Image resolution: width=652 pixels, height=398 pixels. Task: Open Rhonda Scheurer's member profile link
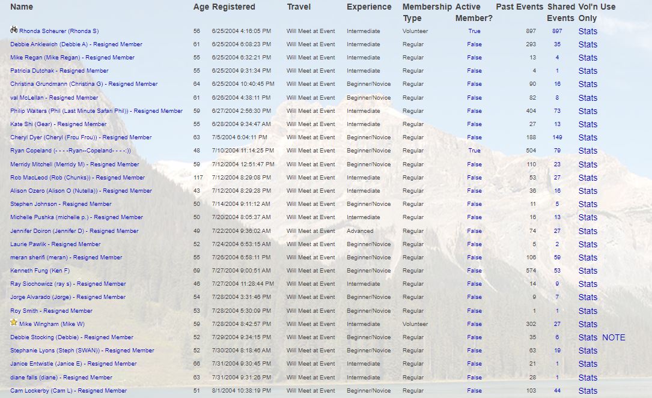pyautogui.click(x=59, y=31)
